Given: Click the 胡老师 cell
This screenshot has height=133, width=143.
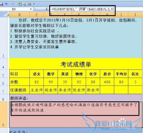Looking at the screenshot, I should click(x=51, y=90).
